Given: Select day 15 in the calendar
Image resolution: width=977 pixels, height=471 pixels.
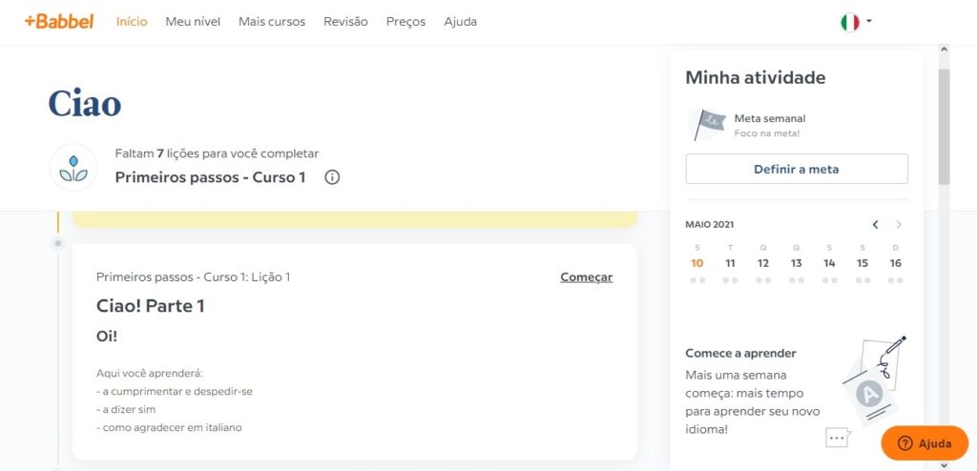Looking at the screenshot, I should click(863, 263).
